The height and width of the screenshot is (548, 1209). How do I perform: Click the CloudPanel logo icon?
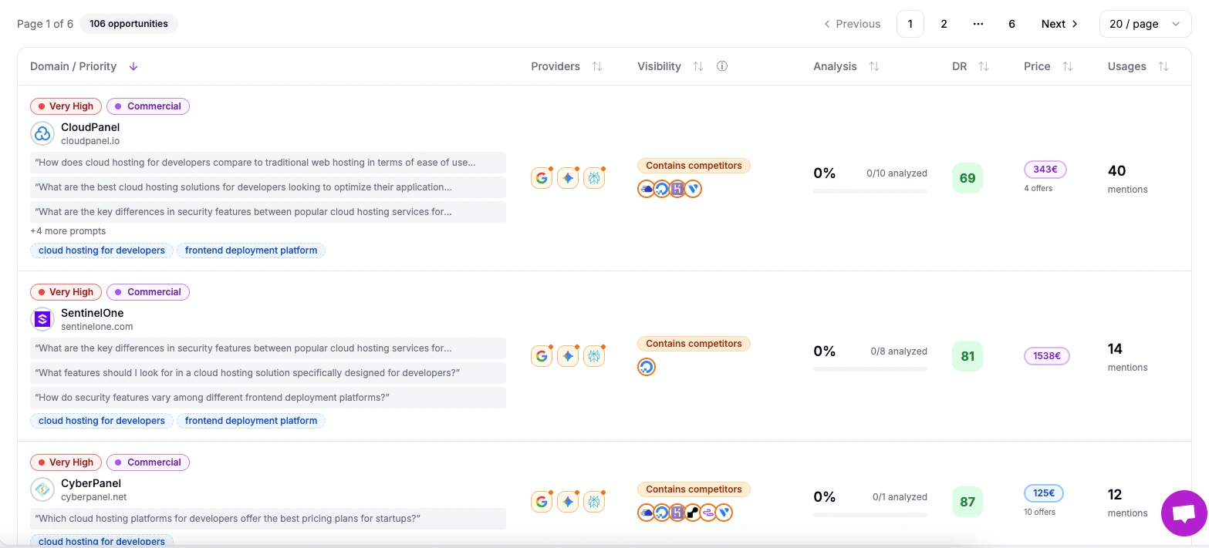[x=42, y=133]
